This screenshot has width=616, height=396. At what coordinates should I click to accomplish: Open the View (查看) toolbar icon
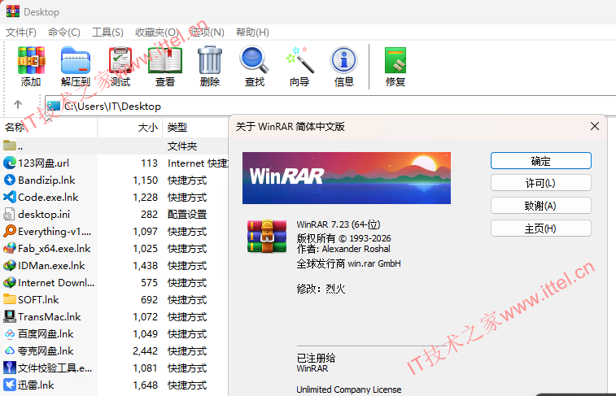click(165, 60)
